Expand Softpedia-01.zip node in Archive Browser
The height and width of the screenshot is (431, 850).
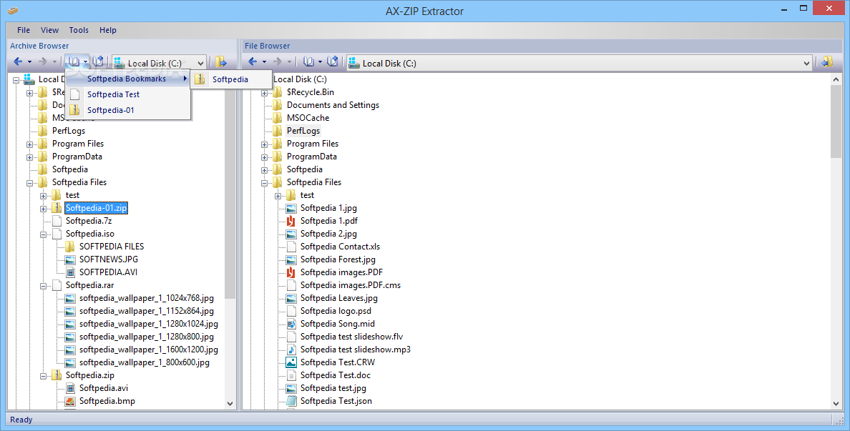tap(44, 209)
